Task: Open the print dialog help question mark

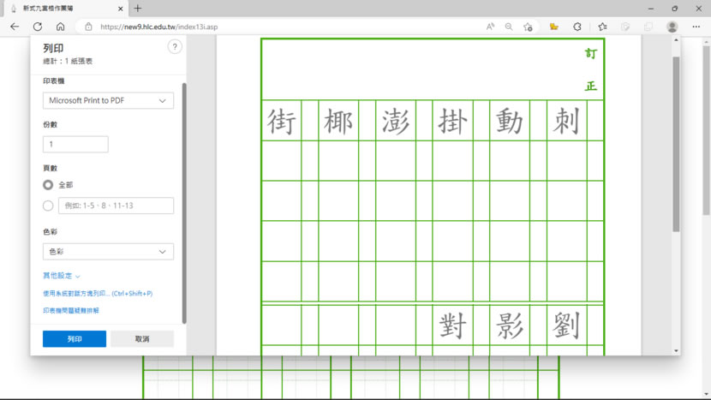Action: pyautogui.click(x=175, y=47)
